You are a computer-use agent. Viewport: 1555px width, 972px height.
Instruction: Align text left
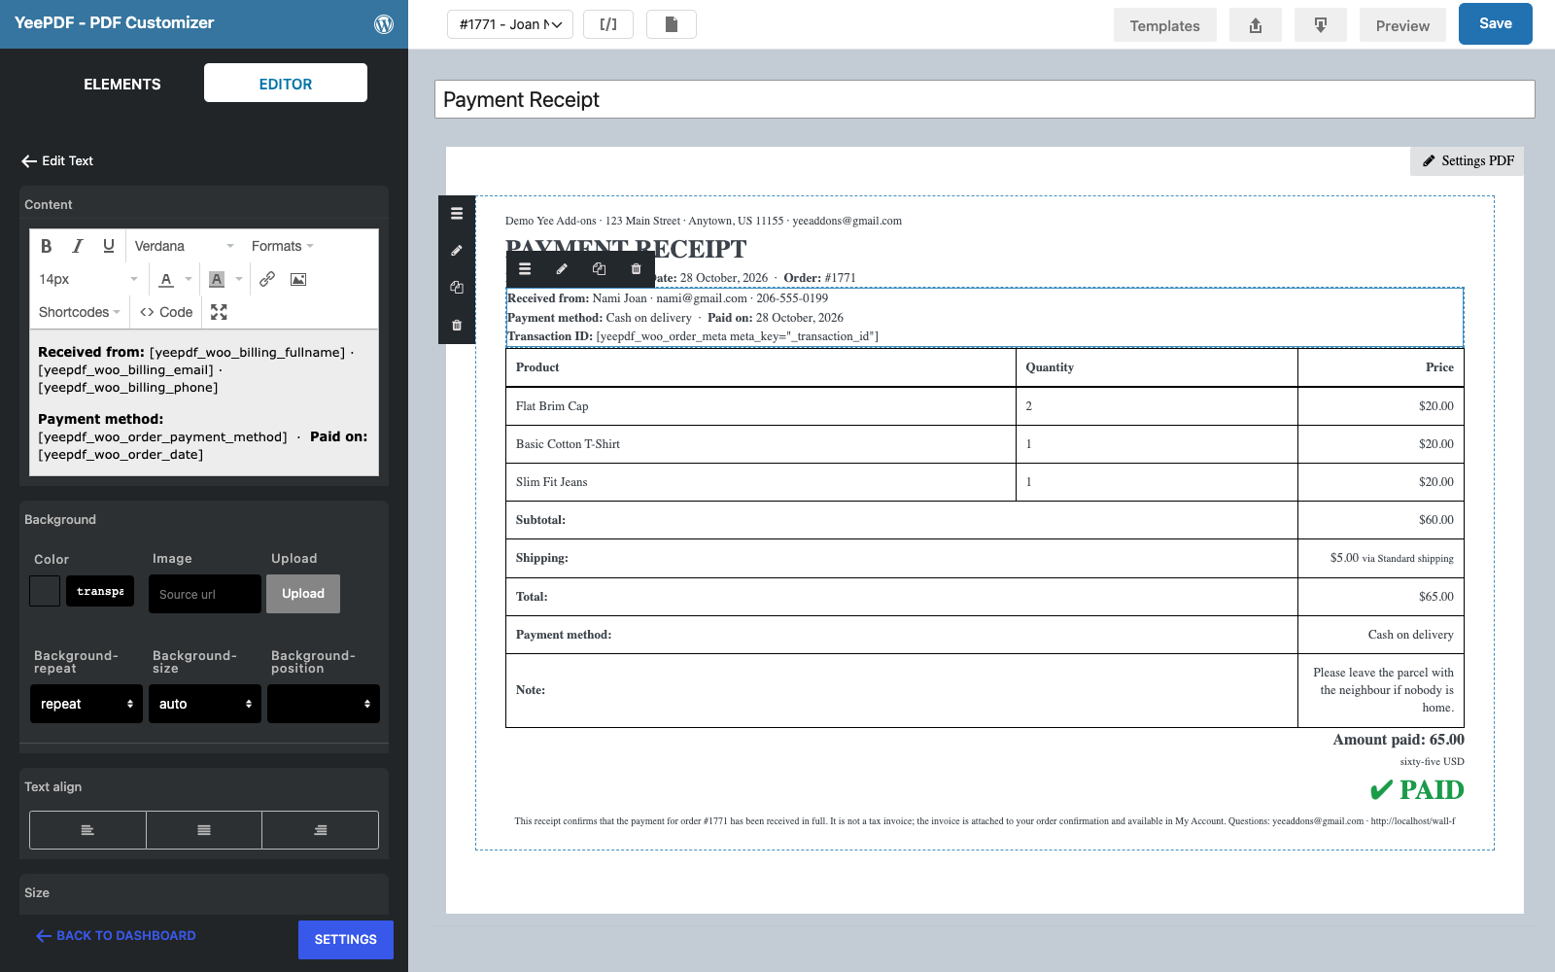pyautogui.click(x=87, y=830)
